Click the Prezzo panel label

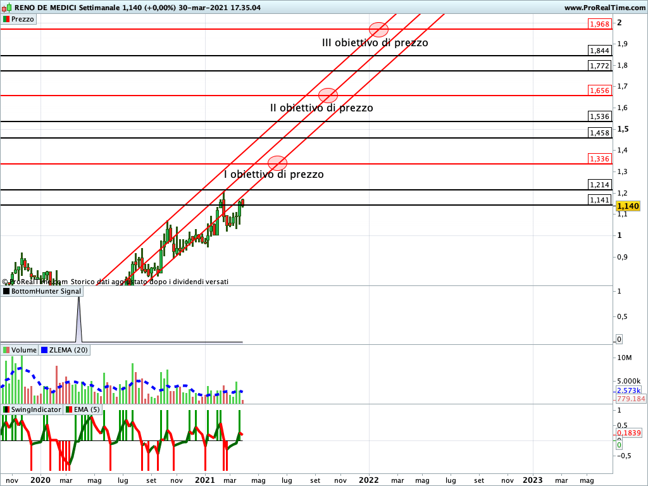[23, 19]
